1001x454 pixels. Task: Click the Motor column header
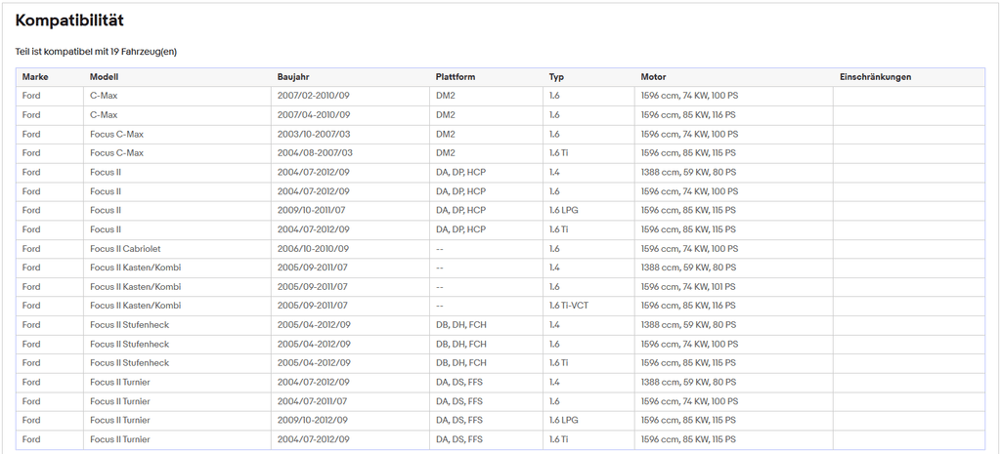[653, 77]
